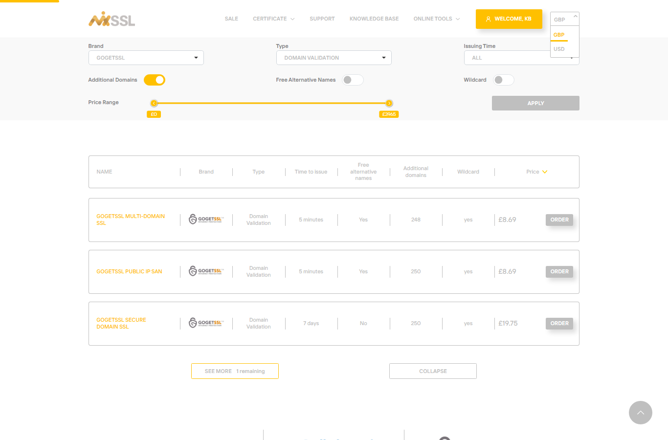Click the user icon in the Welcome button

(488, 19)
